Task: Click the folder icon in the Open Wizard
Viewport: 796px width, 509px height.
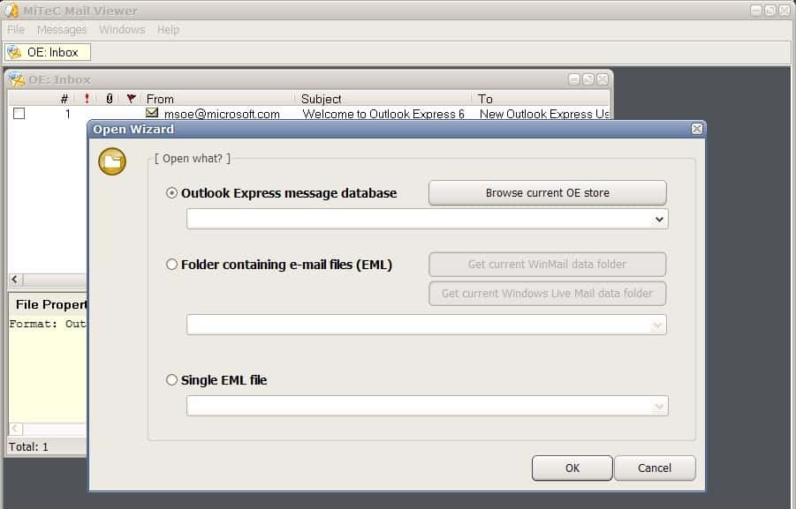Action: [x=111, y=161]
